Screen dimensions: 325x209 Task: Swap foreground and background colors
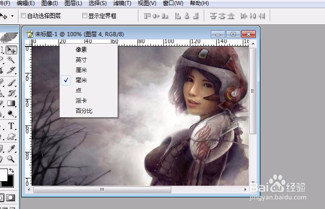[x=12, y=170]
